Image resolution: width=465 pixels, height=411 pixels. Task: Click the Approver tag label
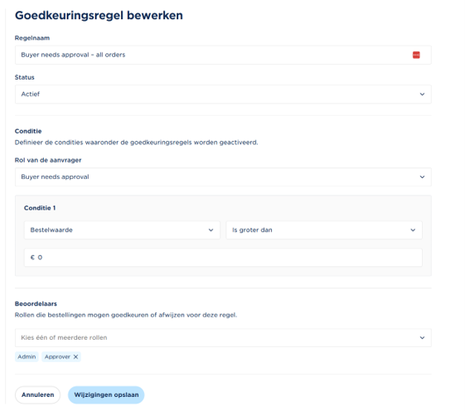tap(57, 357)
